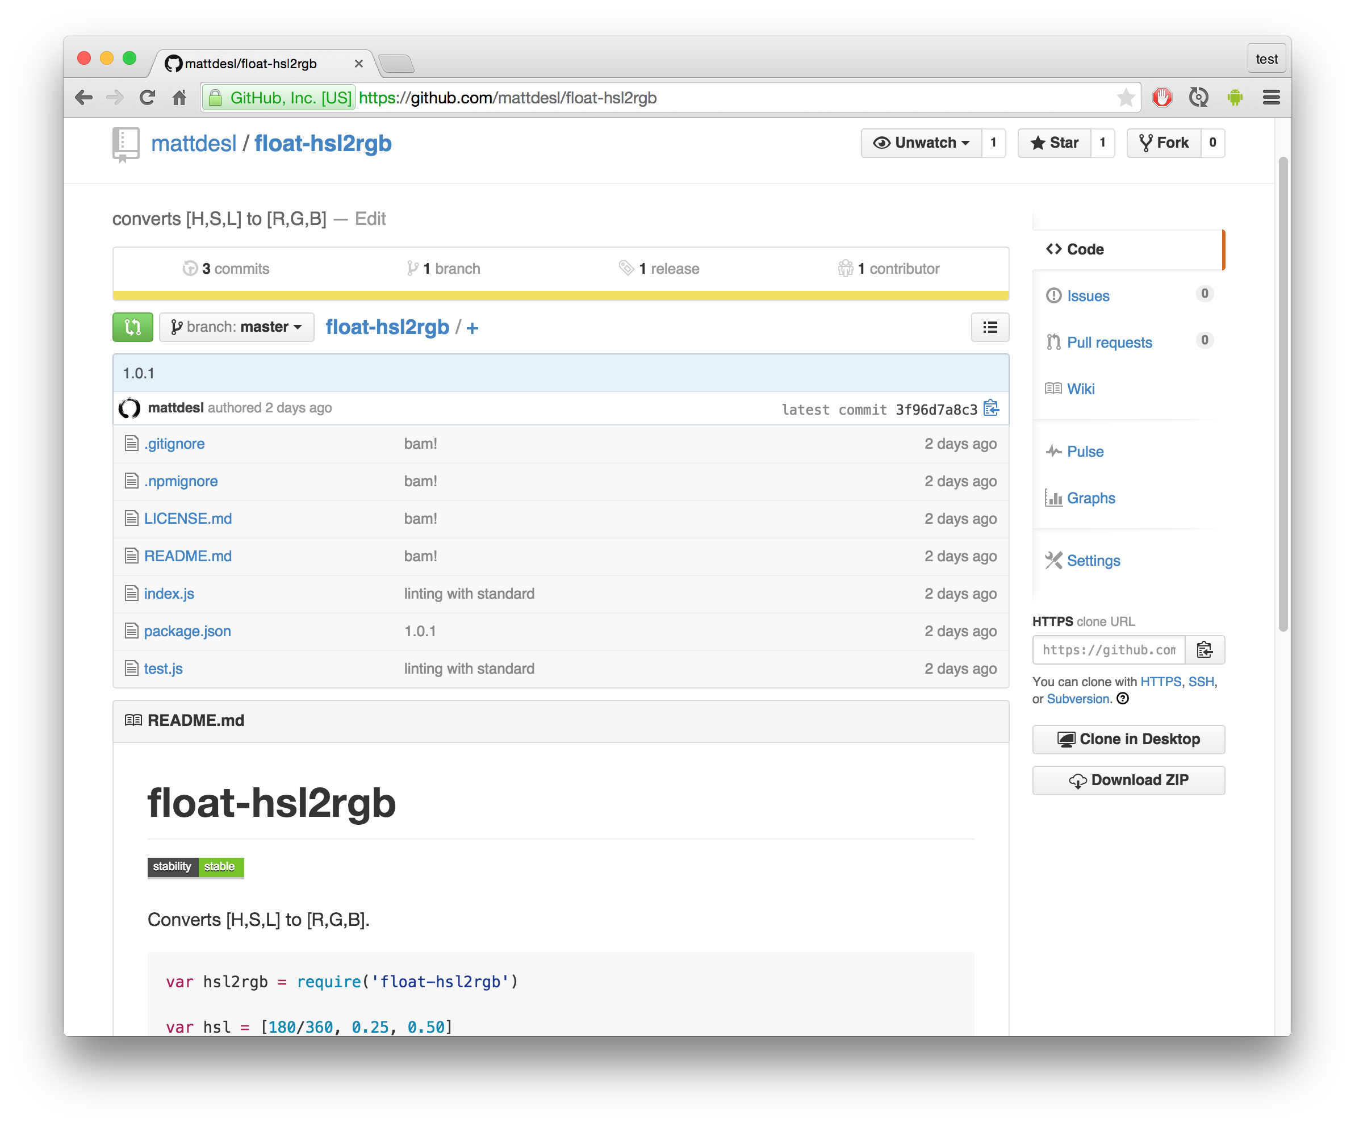1355x1127 pixels.
Task: Click the plus icon to create new file
Action: pos(472,328)
